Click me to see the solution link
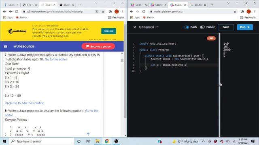Screen dimensions: 259x145 (24, 103)
